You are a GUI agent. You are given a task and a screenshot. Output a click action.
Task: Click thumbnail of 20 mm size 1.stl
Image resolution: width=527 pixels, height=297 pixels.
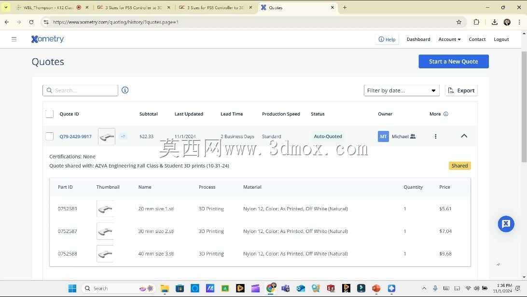[x=105, y=208]
